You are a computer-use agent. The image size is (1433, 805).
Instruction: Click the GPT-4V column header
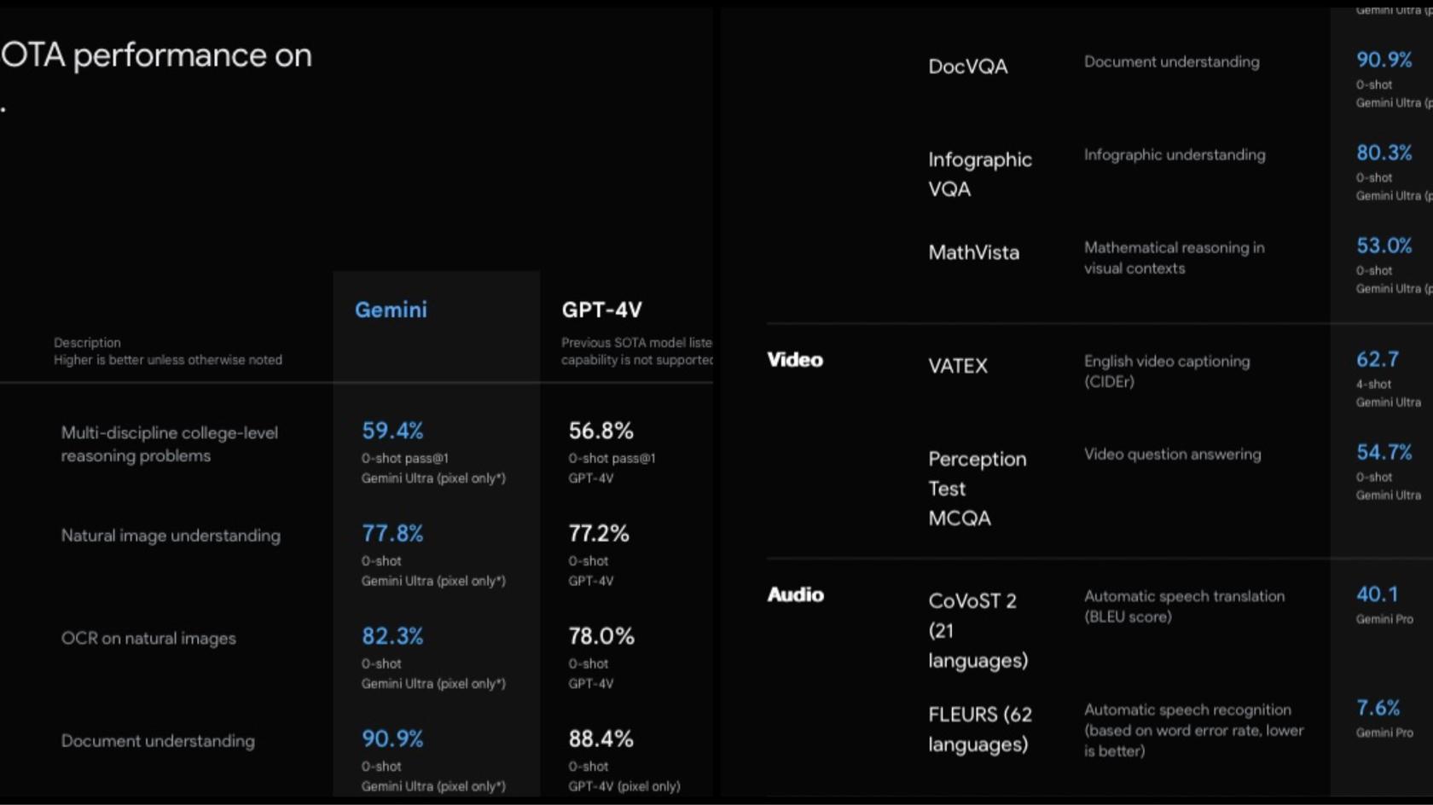coord(601,310)
